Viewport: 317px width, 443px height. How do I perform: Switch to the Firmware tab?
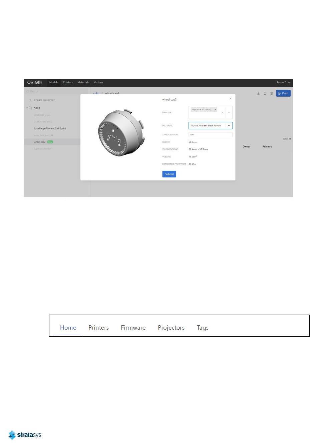point(133,328)
